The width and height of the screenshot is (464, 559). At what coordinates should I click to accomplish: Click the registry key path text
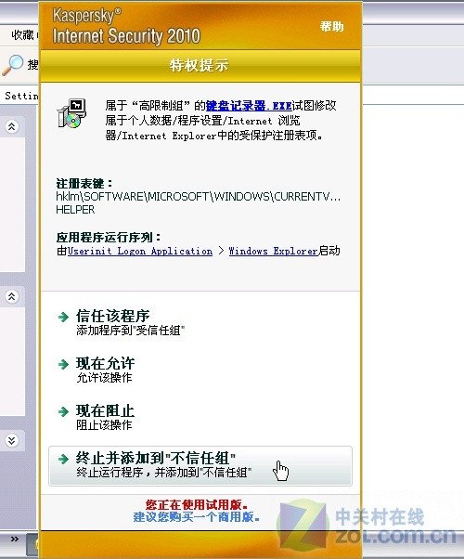point(199,197)
